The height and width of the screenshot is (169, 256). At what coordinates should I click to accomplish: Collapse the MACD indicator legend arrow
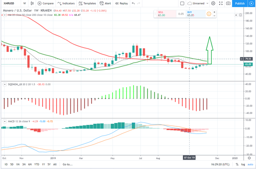point(5,121)
